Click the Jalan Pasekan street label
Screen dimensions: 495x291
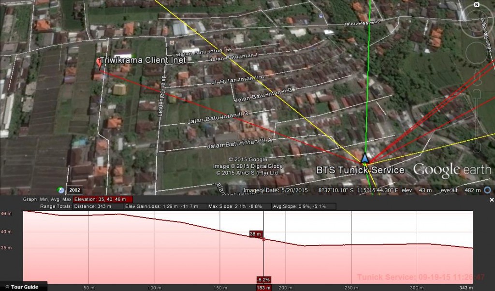[362, 23]
